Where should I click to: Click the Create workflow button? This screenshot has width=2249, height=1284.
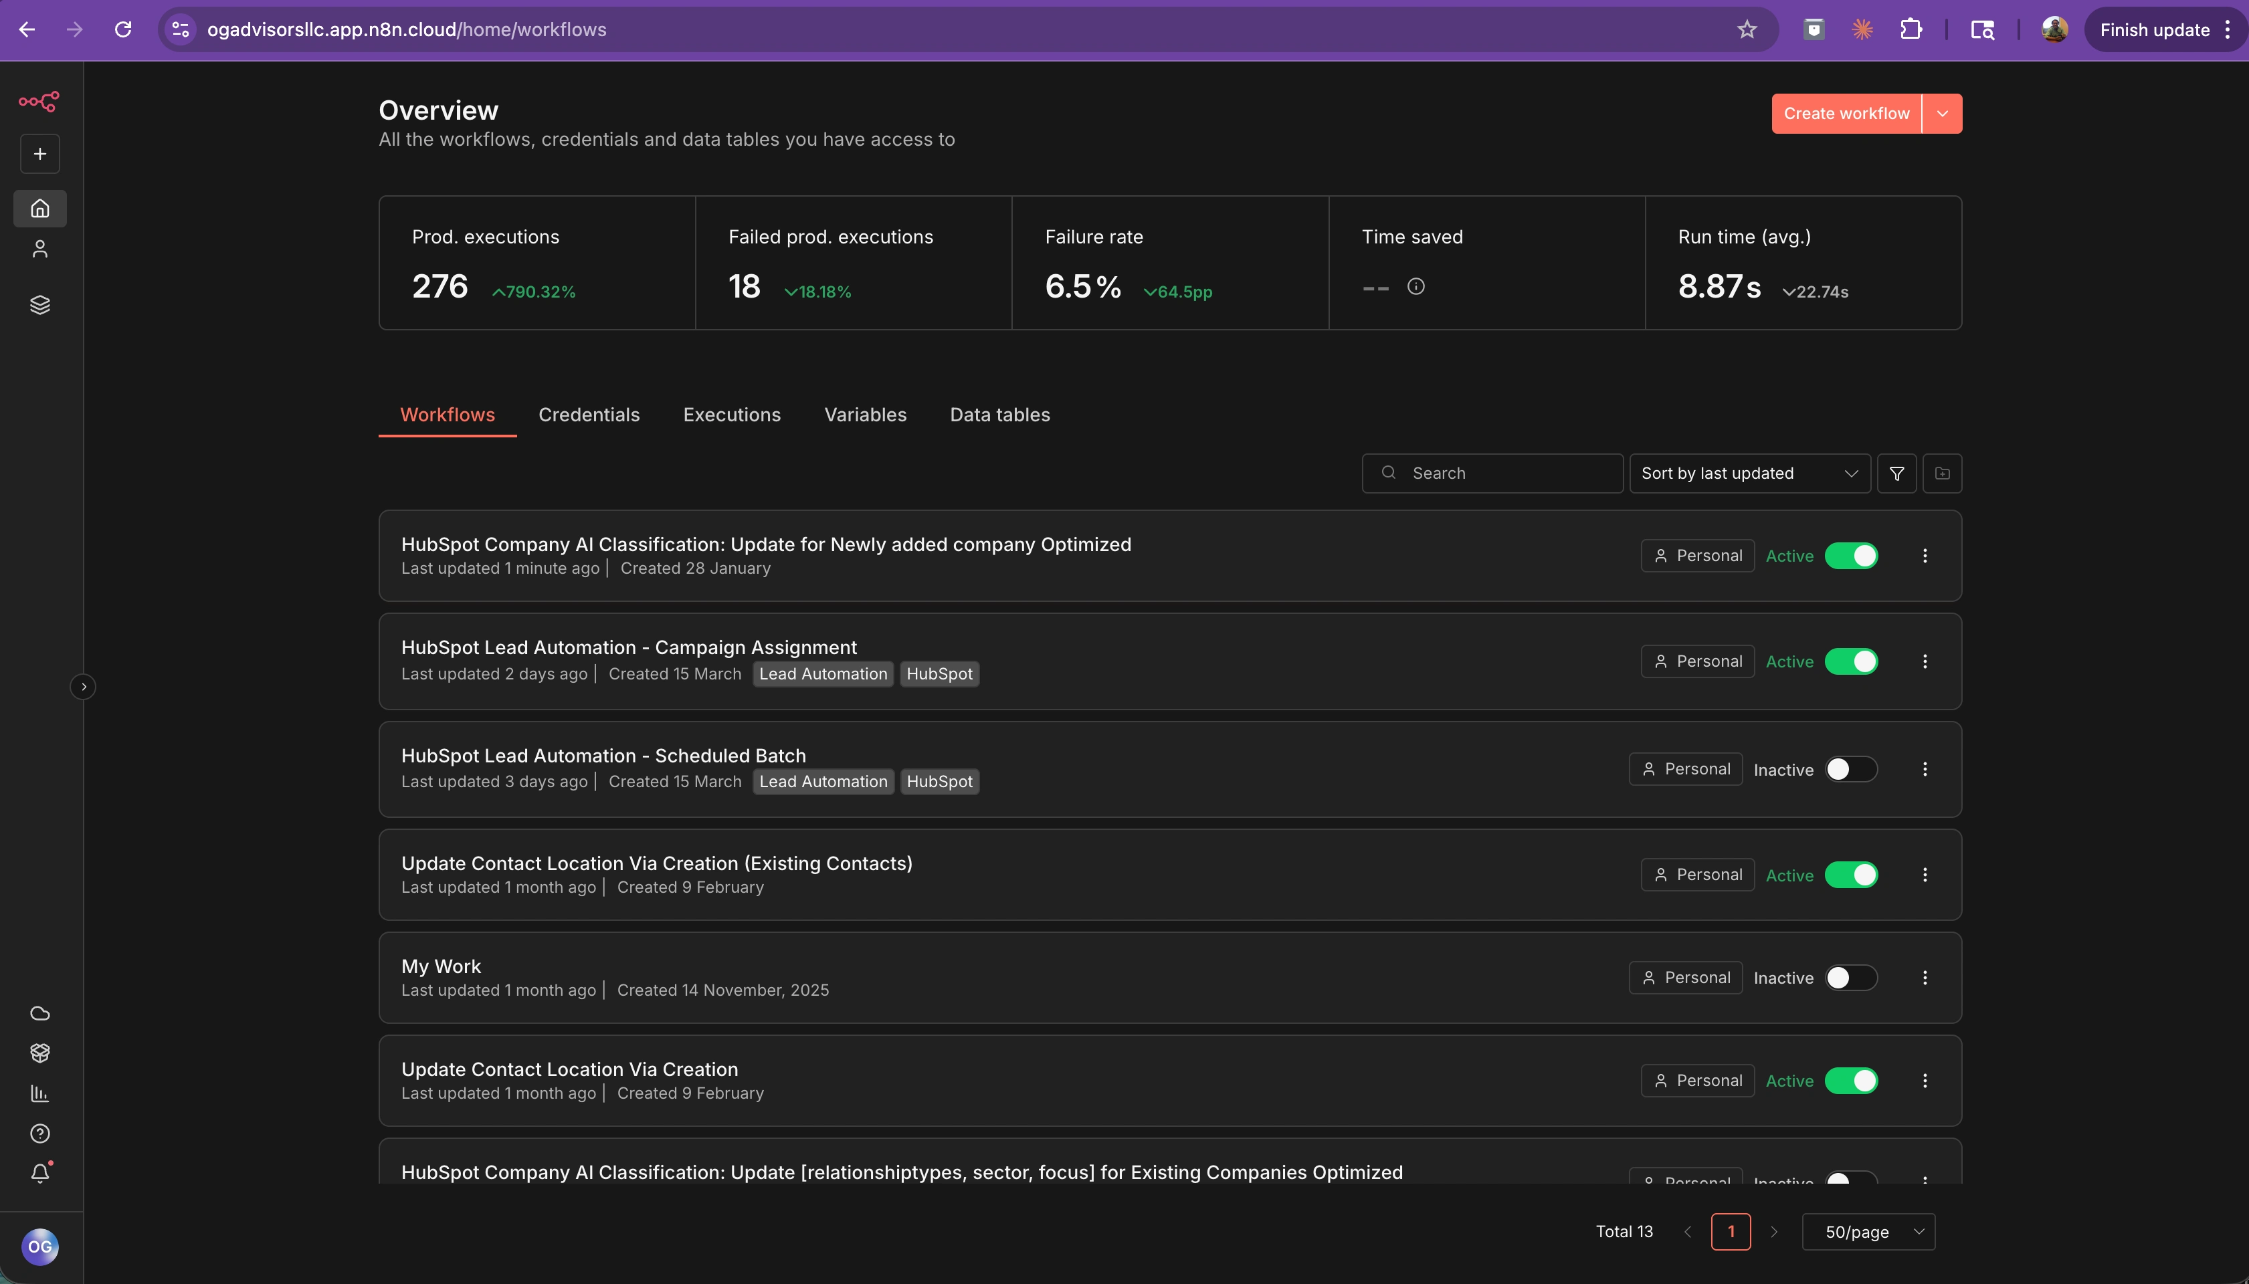[x=1846, y=114]
